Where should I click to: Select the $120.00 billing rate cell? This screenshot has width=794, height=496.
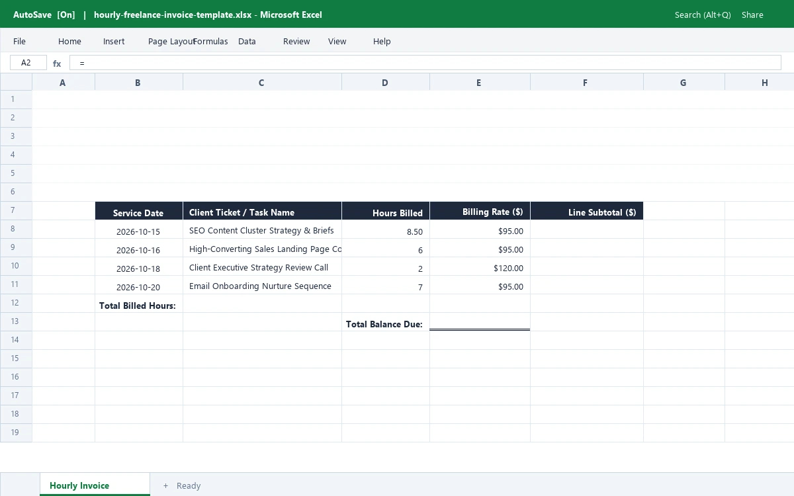tap(480, 267)
